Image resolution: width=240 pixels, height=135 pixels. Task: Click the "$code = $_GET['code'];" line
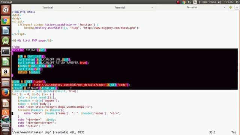pyautogui.click(x=29, y=82)
